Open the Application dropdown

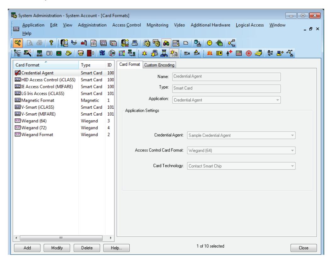point(226,100)
